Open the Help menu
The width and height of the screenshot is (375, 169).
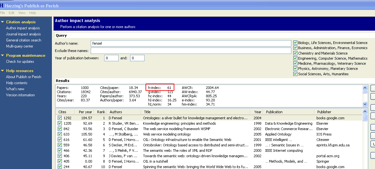[x=32, y=13]
